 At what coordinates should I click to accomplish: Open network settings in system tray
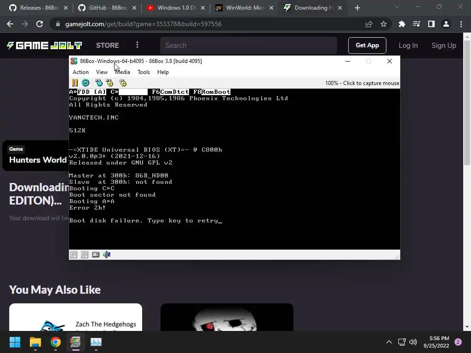402,342
